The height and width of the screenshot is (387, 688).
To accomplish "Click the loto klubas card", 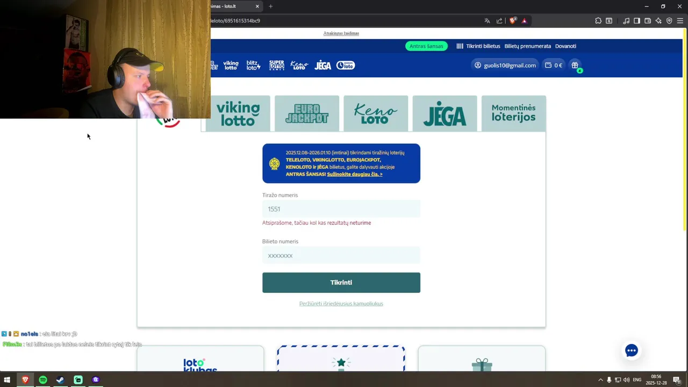I will click(x=200, y=359).
